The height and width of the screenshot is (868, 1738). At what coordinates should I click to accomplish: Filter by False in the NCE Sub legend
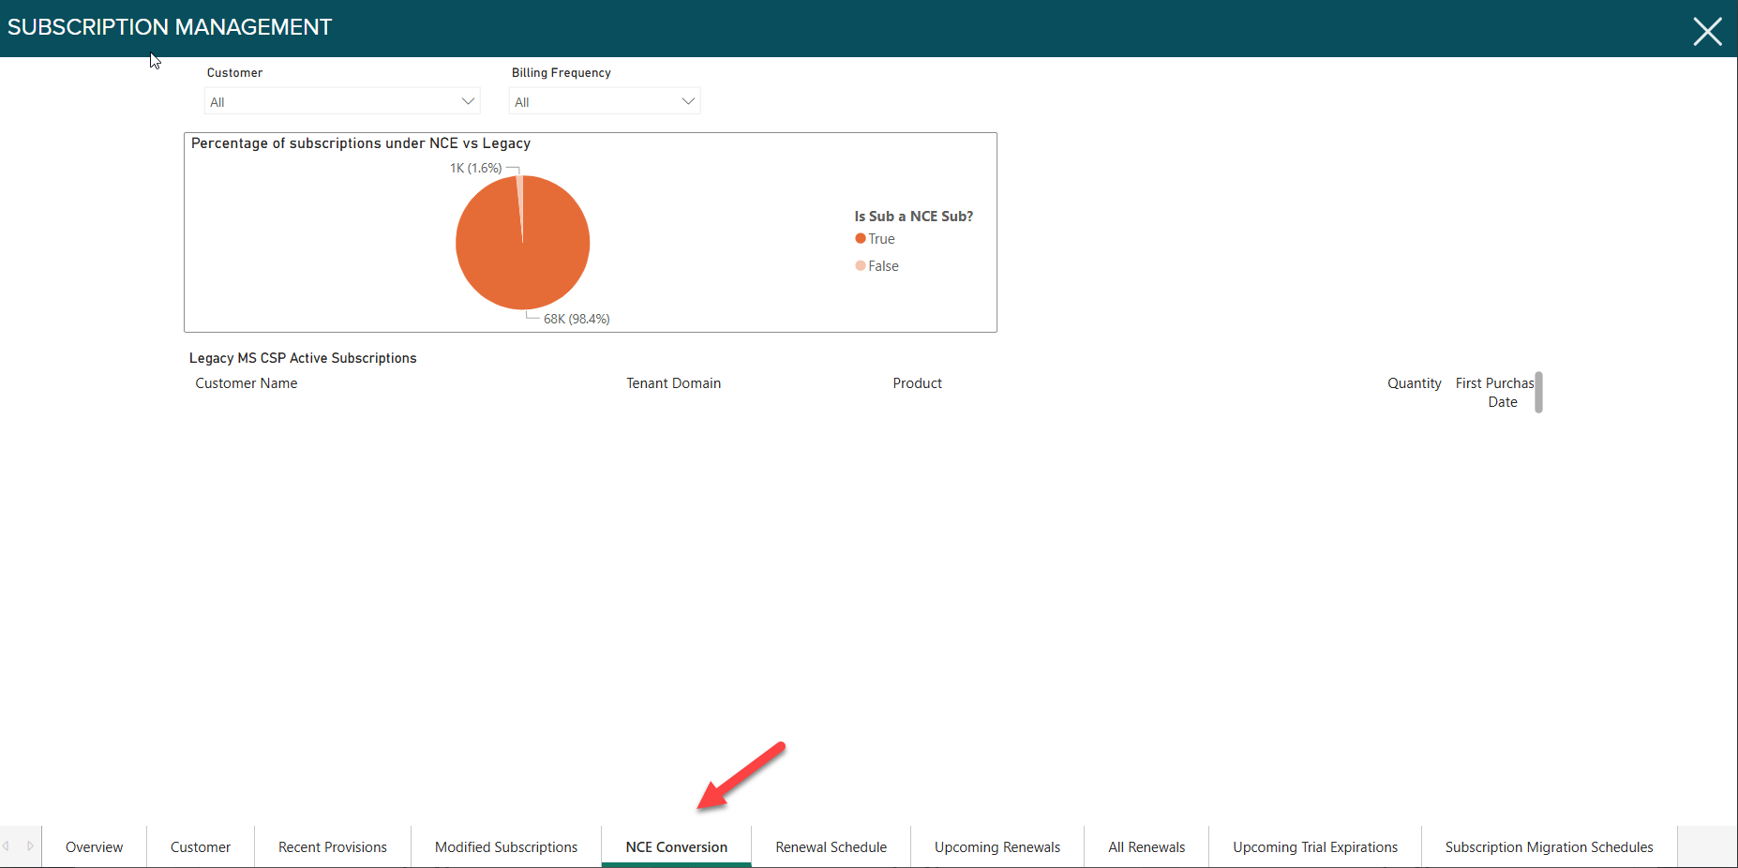(879, 265)
